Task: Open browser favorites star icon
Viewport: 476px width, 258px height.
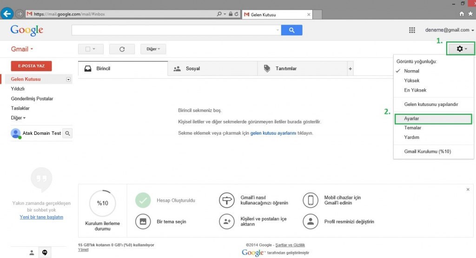Action: [470, 13]
